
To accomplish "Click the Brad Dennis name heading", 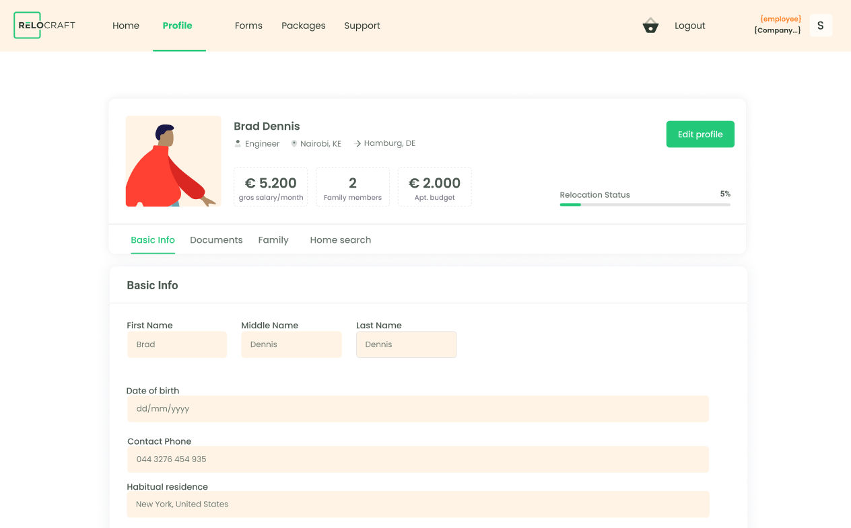I will (267, 126).
